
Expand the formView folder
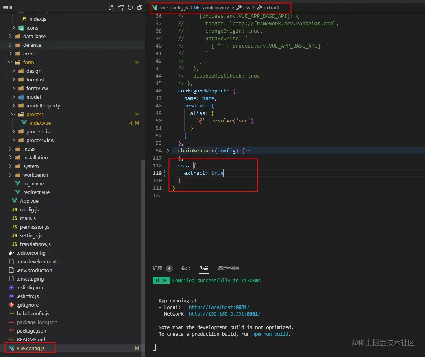click(37, 89)
